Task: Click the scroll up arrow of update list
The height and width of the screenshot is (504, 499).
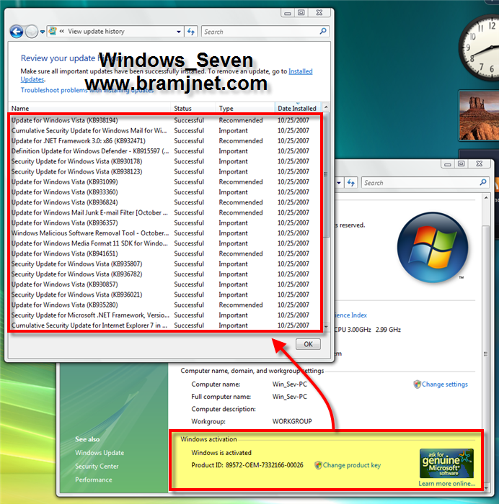Action: [326, 107]
